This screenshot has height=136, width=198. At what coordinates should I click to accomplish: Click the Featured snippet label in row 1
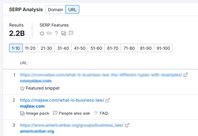[x=43, y=88]
